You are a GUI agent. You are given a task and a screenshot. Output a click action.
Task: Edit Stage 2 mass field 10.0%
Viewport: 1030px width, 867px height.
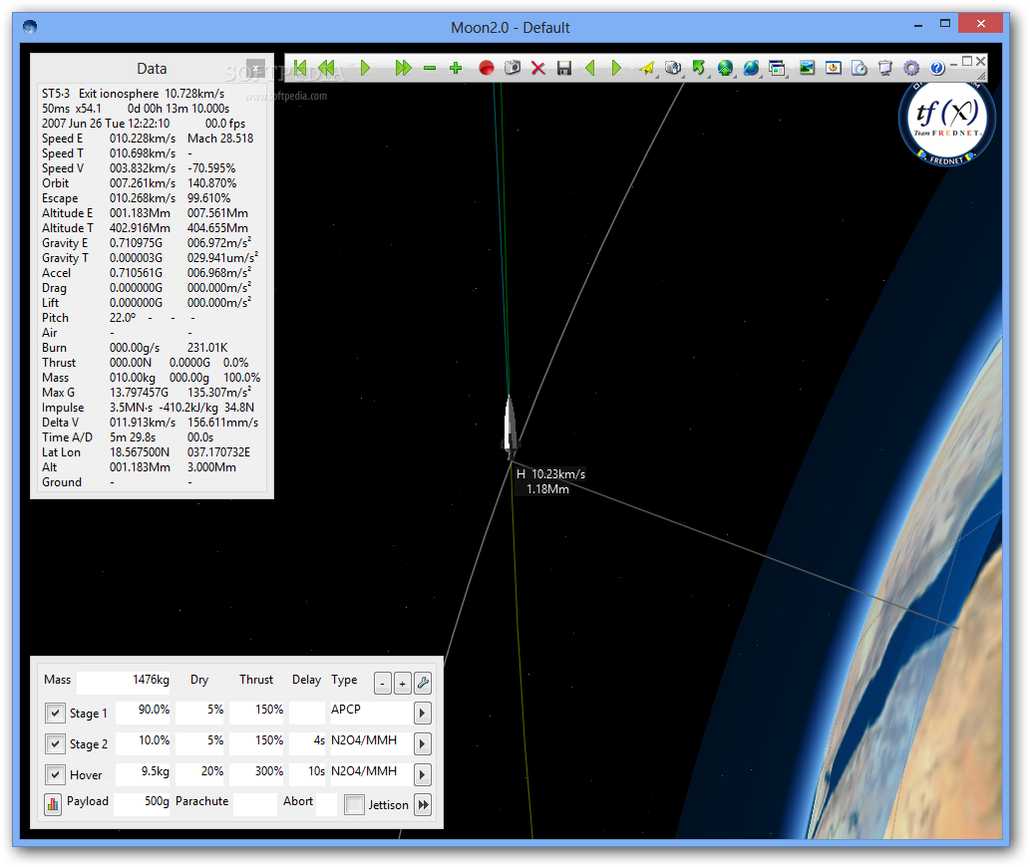tap(143, 743)
